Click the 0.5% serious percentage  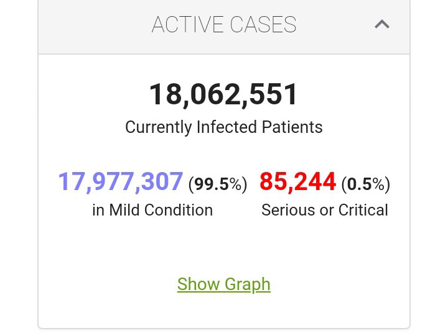365,184
